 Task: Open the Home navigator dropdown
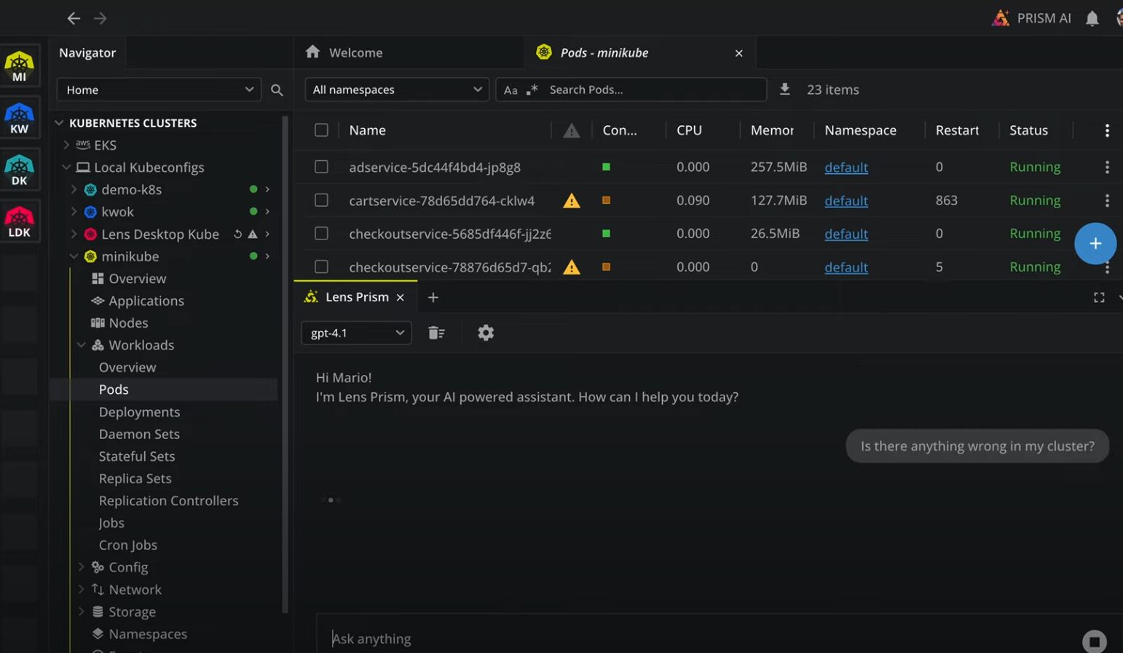coord(159,90)
